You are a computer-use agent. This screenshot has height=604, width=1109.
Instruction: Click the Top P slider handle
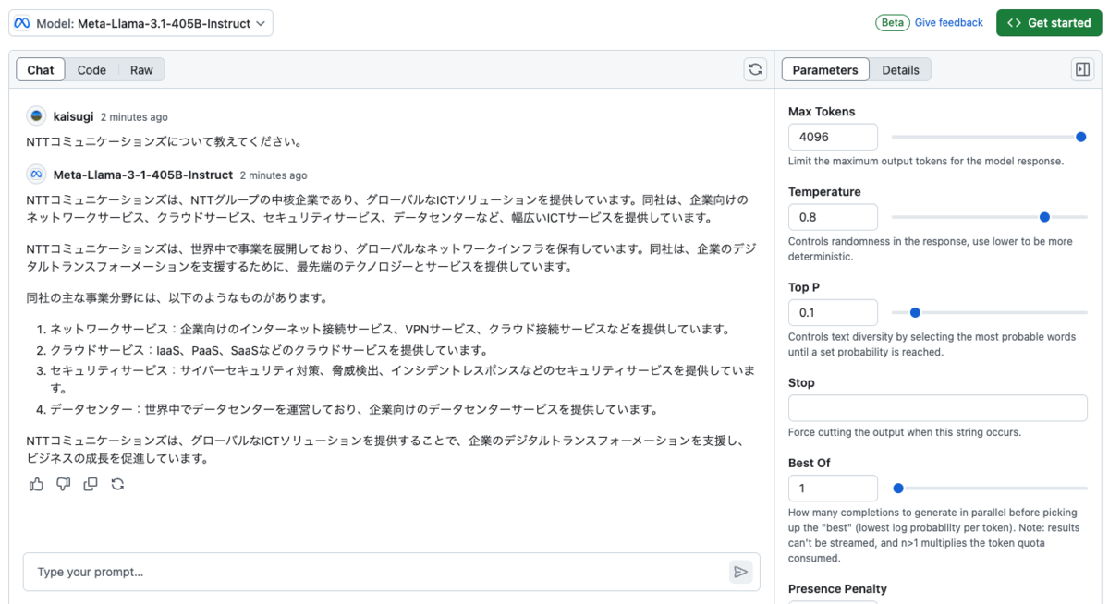pyautogui.click(x=915, y=312)
